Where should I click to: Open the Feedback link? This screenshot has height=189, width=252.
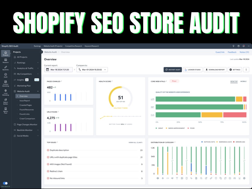[232, 52]
